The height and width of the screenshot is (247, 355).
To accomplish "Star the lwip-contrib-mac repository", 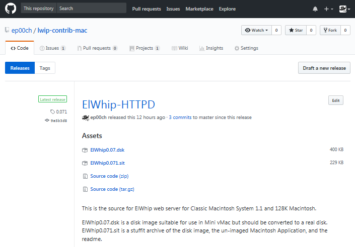I will pos(296,30).
